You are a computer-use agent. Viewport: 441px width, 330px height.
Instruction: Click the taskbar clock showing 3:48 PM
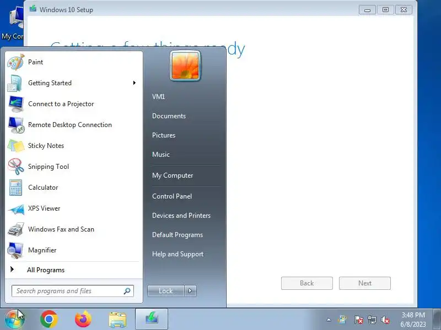click(413, 320)
